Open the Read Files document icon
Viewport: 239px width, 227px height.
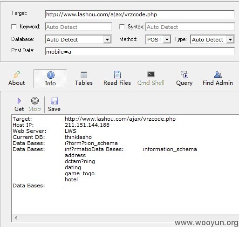pyautogui.click(x=117, y=75)
